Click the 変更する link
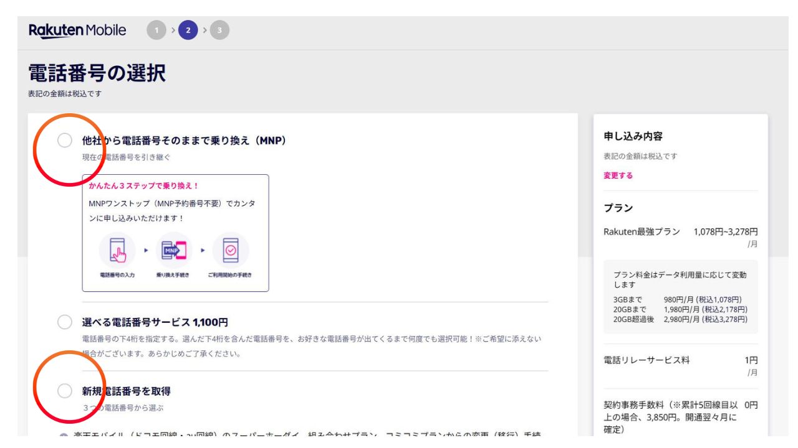 click(x=618, y=175)
